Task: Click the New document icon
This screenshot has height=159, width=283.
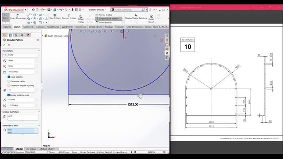Action: pyautogui.click(x=37, y=10)
